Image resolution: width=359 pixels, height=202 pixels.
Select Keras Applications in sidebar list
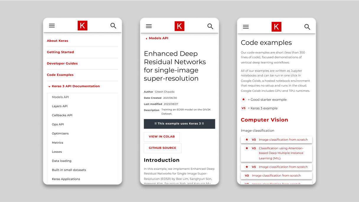pyautogui.click(x=66, y=179)
